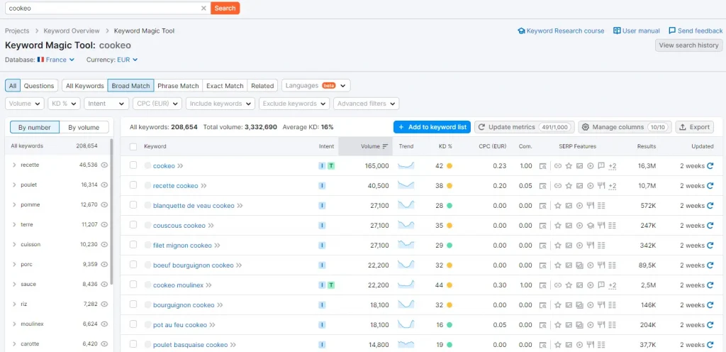The height and width of the screenshot is (352, 726).
Task: Switch to All Keywords match tab
Action: tap(85, 86)
